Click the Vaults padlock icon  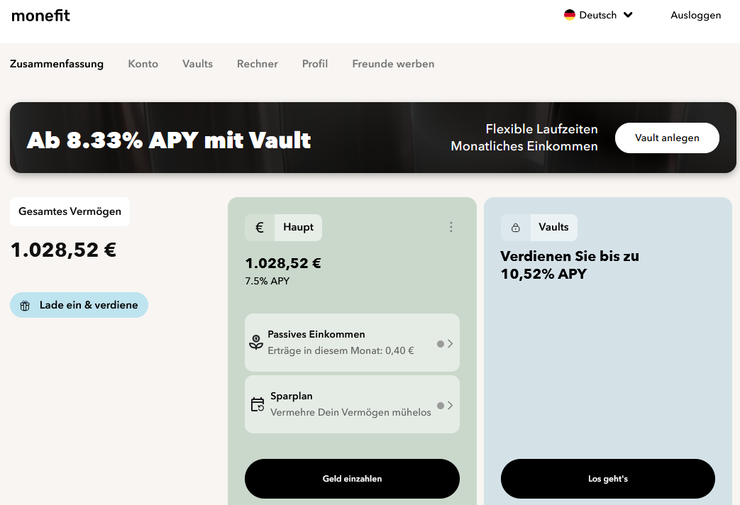pos(516,228)
